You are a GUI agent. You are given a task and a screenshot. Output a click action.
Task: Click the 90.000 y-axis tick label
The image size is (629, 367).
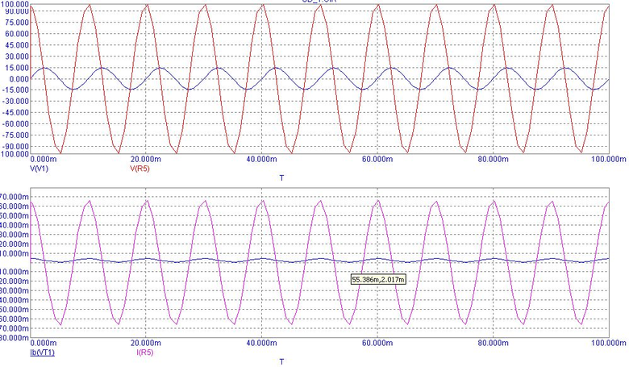point(17,11)
